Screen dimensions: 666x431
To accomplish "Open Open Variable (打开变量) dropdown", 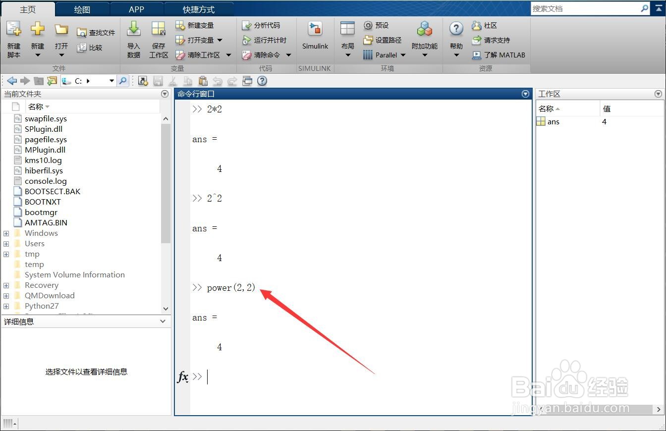I will [x=220, y=40].
